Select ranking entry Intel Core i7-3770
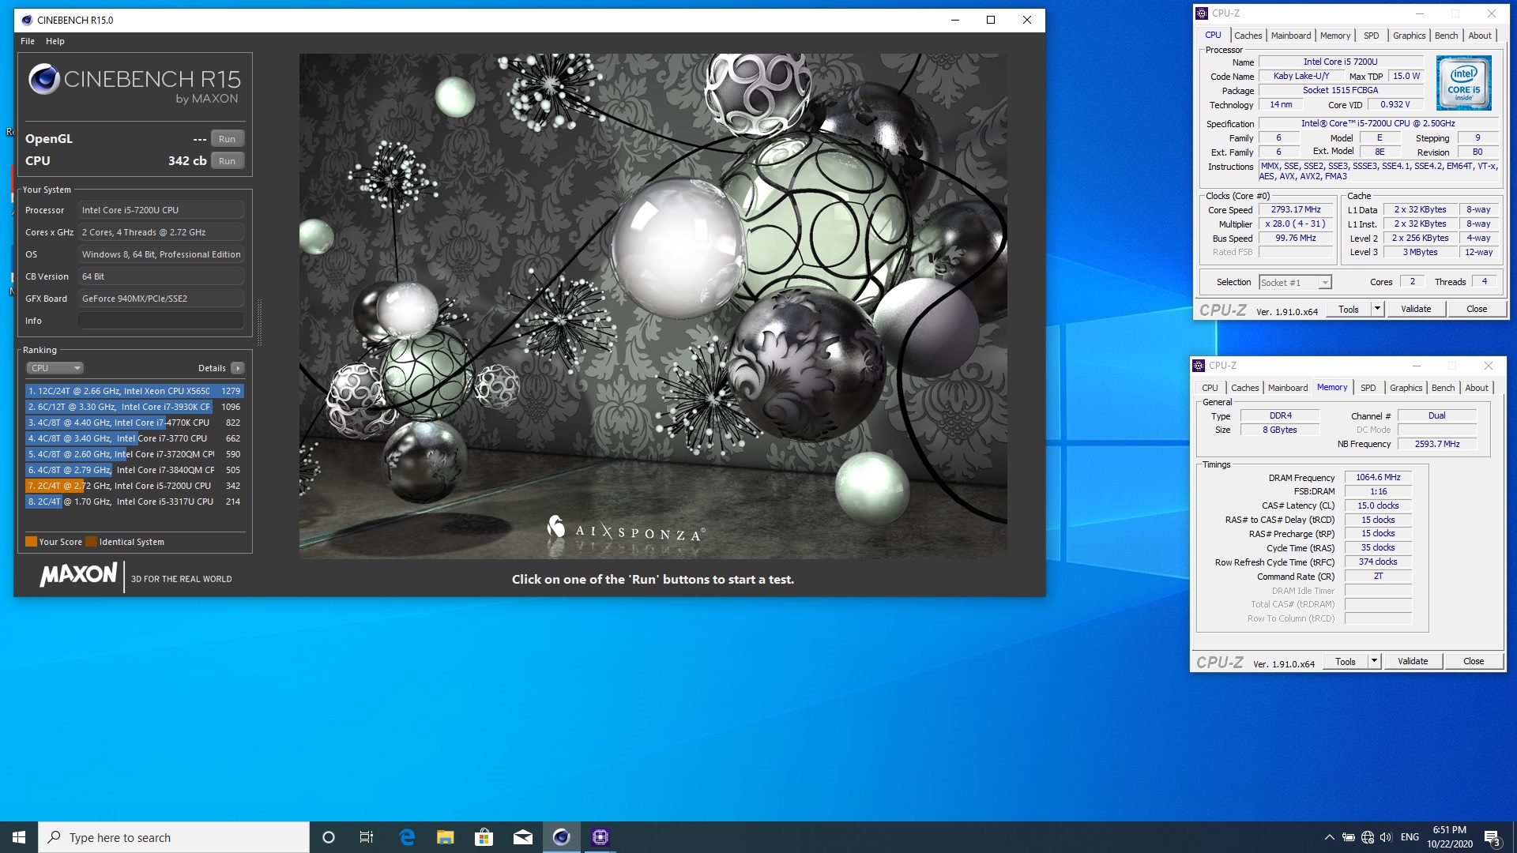Viewport: 1517px width, 853px height. click(x=134, y=438)
